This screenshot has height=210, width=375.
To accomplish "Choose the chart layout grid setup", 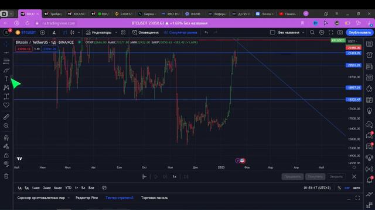I will pos(272,33).
